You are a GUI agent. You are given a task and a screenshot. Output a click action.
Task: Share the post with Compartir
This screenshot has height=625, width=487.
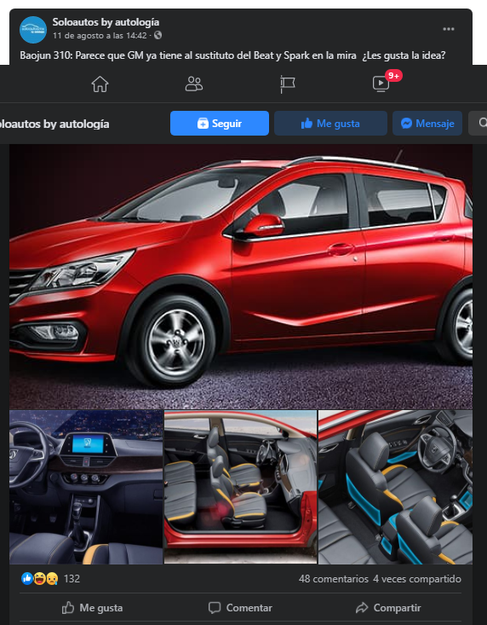coord(388,608)
